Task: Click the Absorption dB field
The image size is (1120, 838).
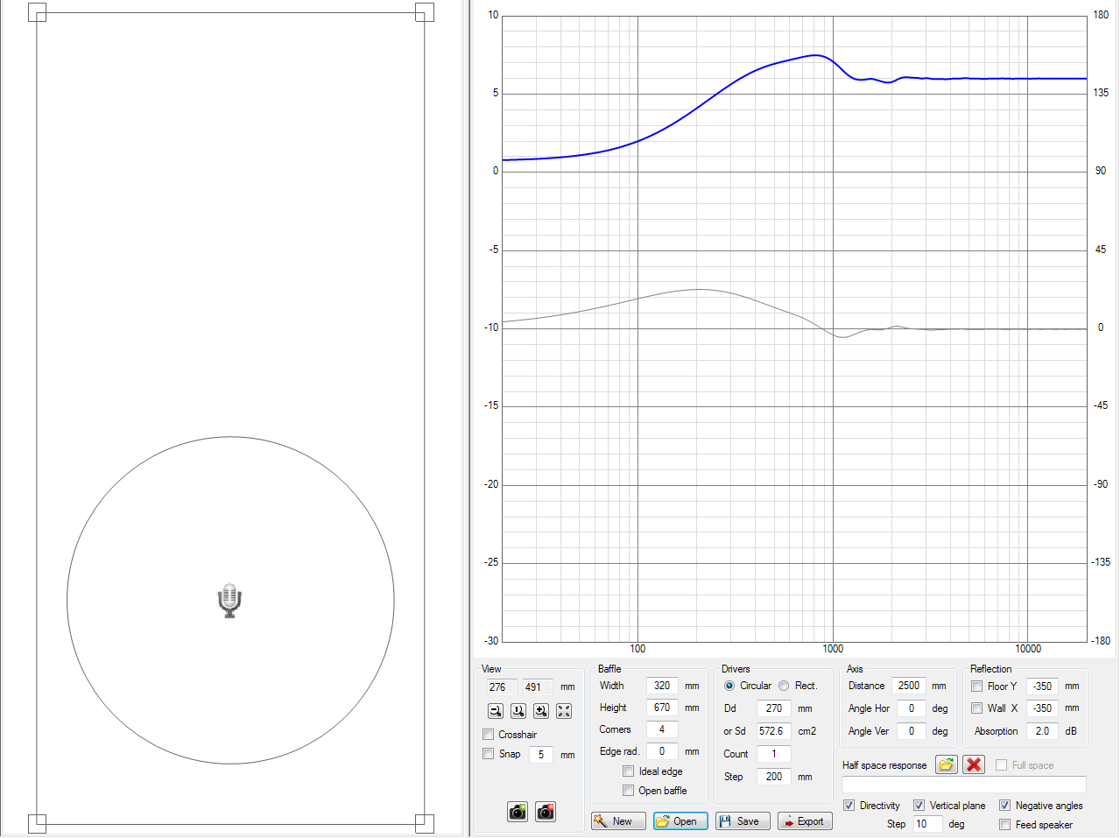Action: pos(1042,731)
